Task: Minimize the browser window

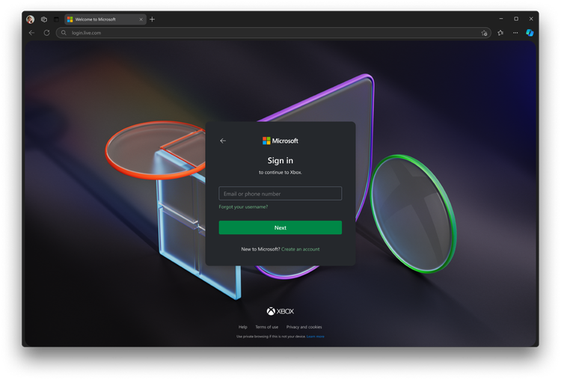Action: (501, 19)
